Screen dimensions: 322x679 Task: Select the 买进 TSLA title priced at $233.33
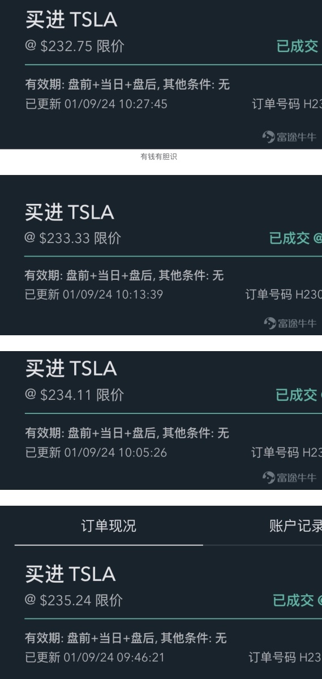tap(69, 212)
